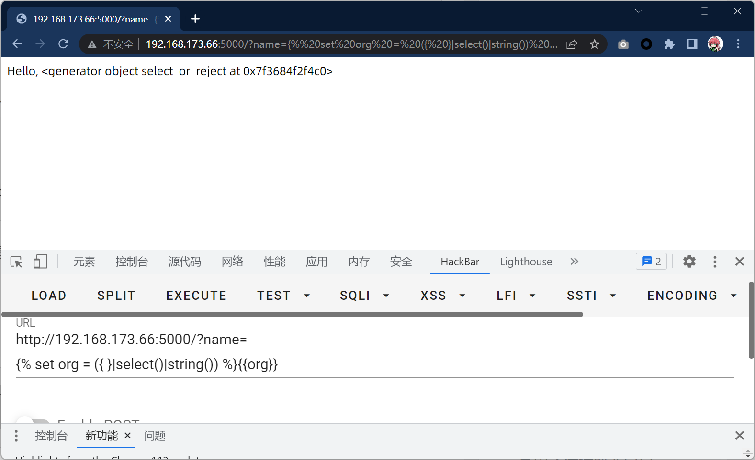Viewport: 755px width, 460px height.
Task: Show more DevTools tabs with chevron
Action: tap(574, 262)
